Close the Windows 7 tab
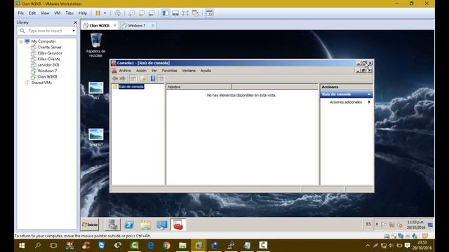This screenshot has height=252, width=449. (x=153, y=25)
